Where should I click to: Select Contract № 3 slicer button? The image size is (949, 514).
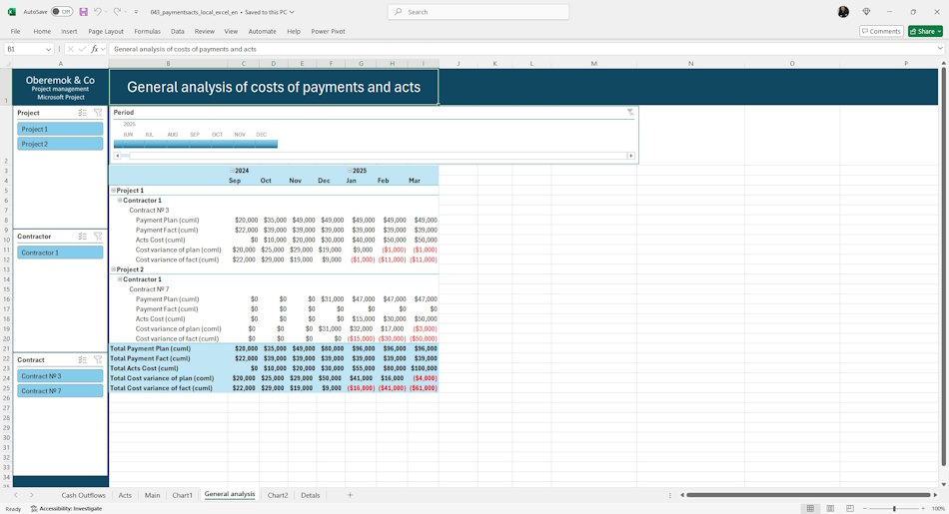tap(60, 376)
